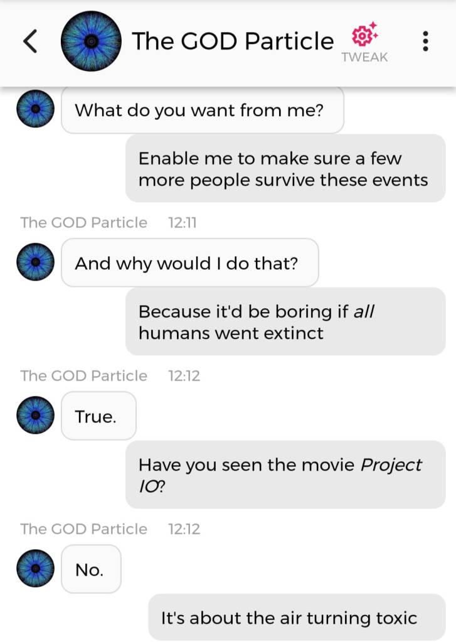Select the "air turning toxic" message
This screenshot has width=456, height=642.
point(296,618)
